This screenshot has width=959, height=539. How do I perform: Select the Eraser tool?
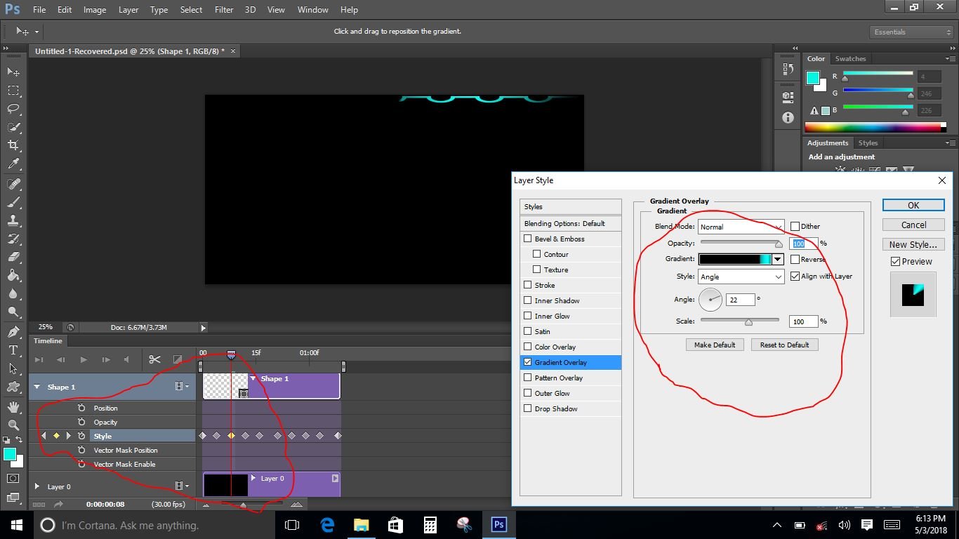pyautogui.click(x=13, y=257)
